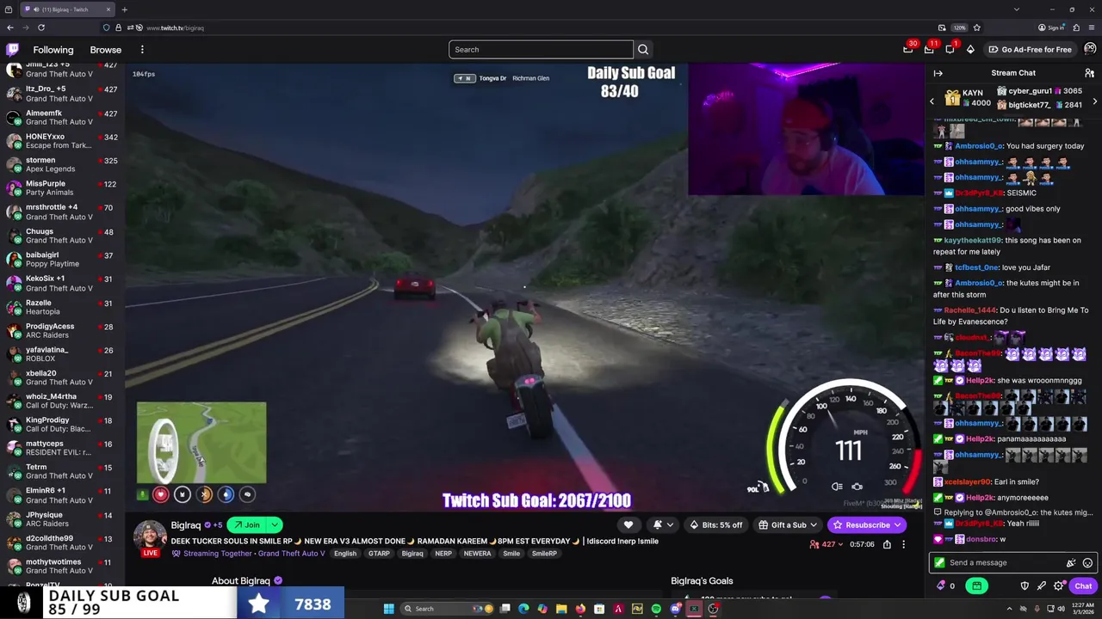Screen dimensions: 1102x619
Task: Open MissPurple channel in sidebar
Action: [62, 187]
